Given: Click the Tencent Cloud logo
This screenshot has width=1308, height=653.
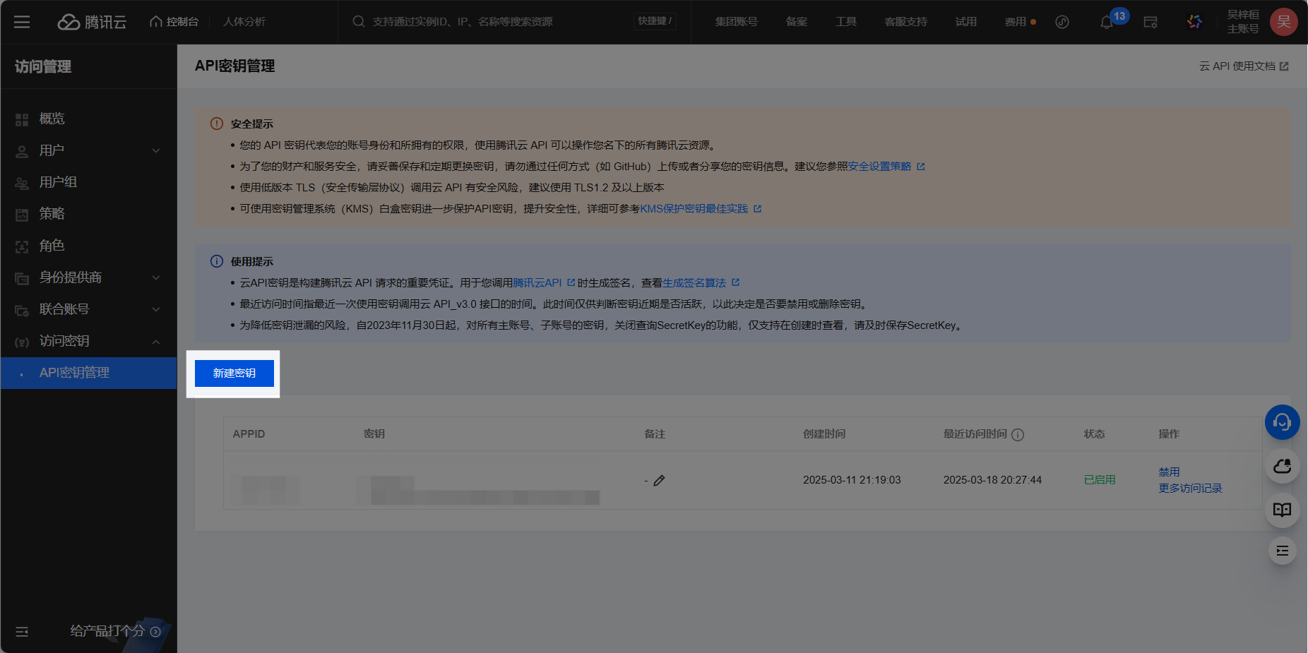Looking at the screenshot, I should (x=91, y=22).
